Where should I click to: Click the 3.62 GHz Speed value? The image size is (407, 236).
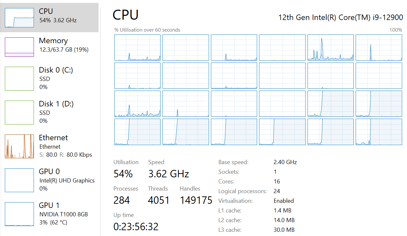[x=168, y=174]
